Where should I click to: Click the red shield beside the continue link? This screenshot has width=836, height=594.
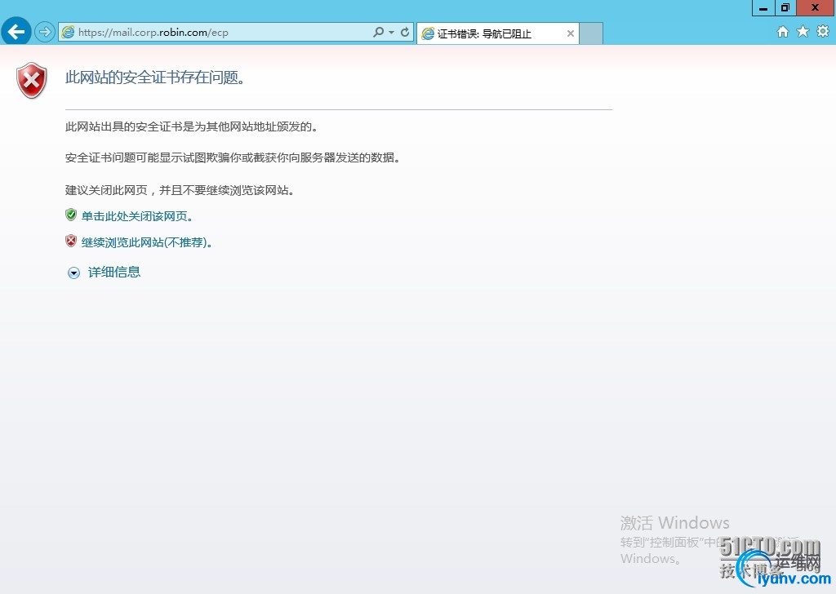71,241
